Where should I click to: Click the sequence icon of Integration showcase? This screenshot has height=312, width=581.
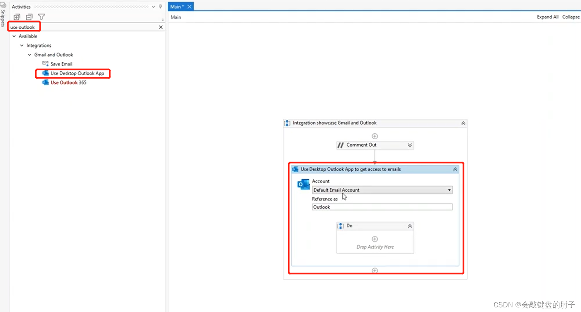pyautogui.click(x=287, y=123)
